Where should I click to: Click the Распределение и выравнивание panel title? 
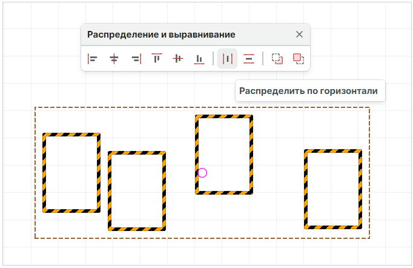[161, 35]
